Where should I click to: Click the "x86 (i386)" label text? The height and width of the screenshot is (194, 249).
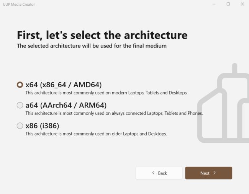point(42,125)
